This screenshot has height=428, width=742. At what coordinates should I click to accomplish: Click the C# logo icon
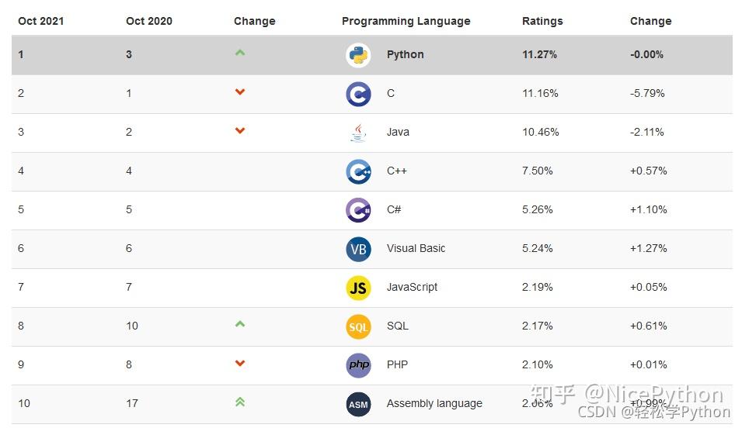(x=358, y=210)
